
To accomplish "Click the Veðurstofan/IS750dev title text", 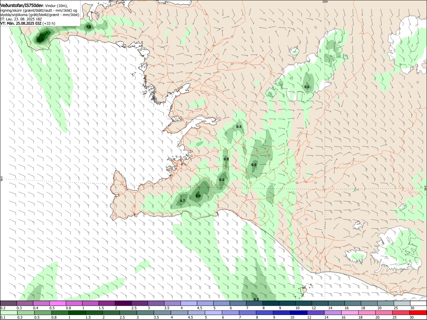I will pos(22,6).
